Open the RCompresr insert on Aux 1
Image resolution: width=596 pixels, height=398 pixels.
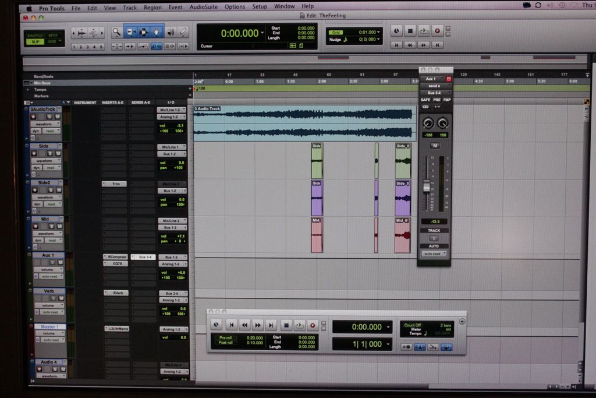pyautogui.click(x=116, y=257)
